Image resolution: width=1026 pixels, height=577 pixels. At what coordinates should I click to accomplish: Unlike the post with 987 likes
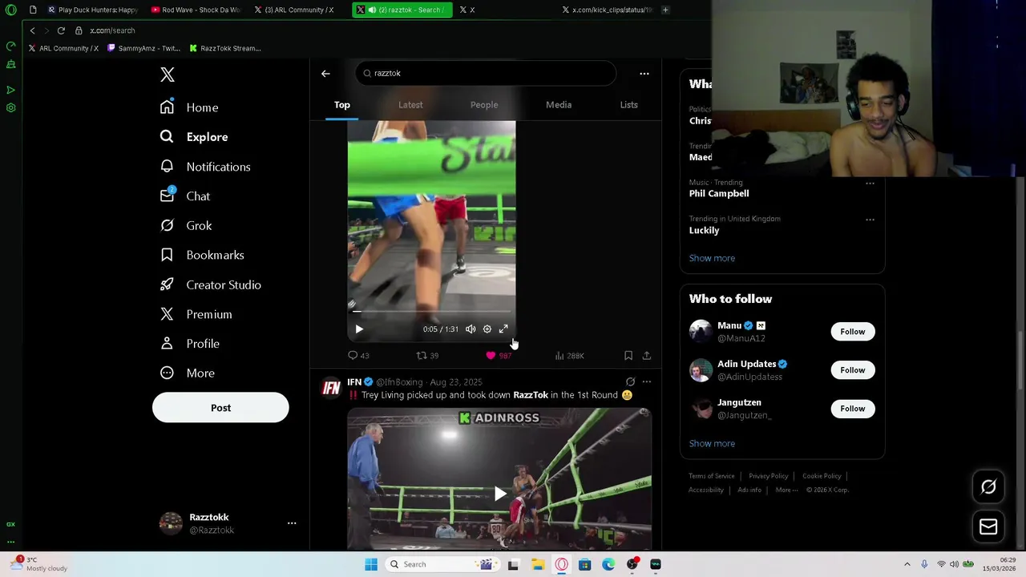tap(498, 356)
